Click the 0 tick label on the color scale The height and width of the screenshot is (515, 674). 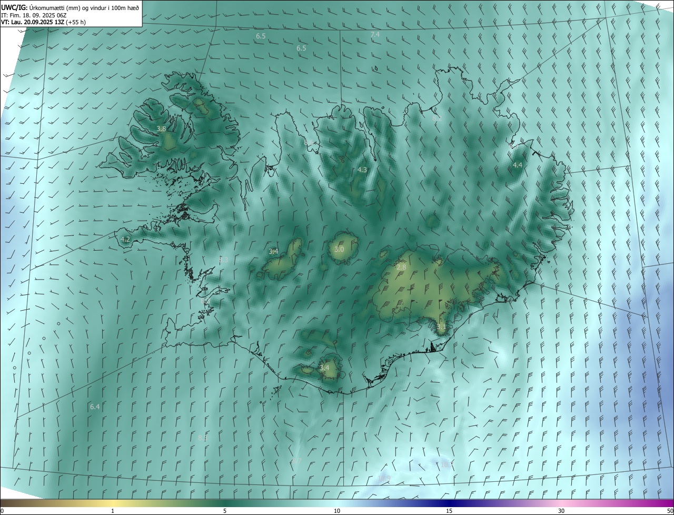click(x=2, y=511)
